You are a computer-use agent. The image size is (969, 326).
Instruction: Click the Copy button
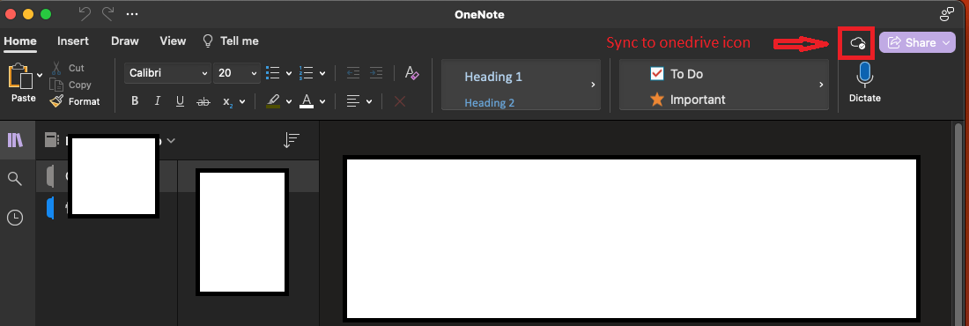(x=70, y=85)
